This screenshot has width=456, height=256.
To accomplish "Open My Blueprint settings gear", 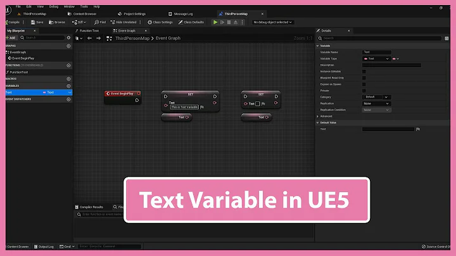I will coord(68,38).
